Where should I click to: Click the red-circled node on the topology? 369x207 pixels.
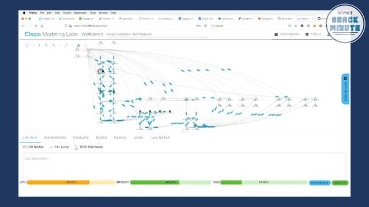click(x=100, y=71)
